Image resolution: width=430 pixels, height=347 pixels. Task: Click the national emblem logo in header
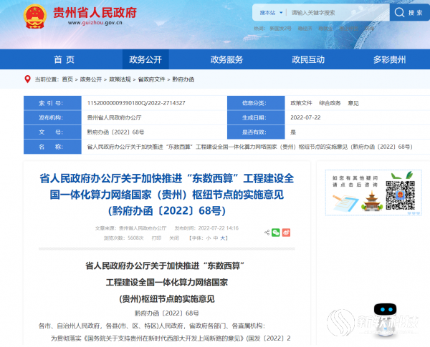click(x=34, y=16)
